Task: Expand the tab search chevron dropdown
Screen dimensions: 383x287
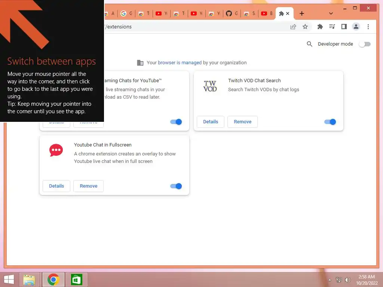Action: [x=331, y=13]
